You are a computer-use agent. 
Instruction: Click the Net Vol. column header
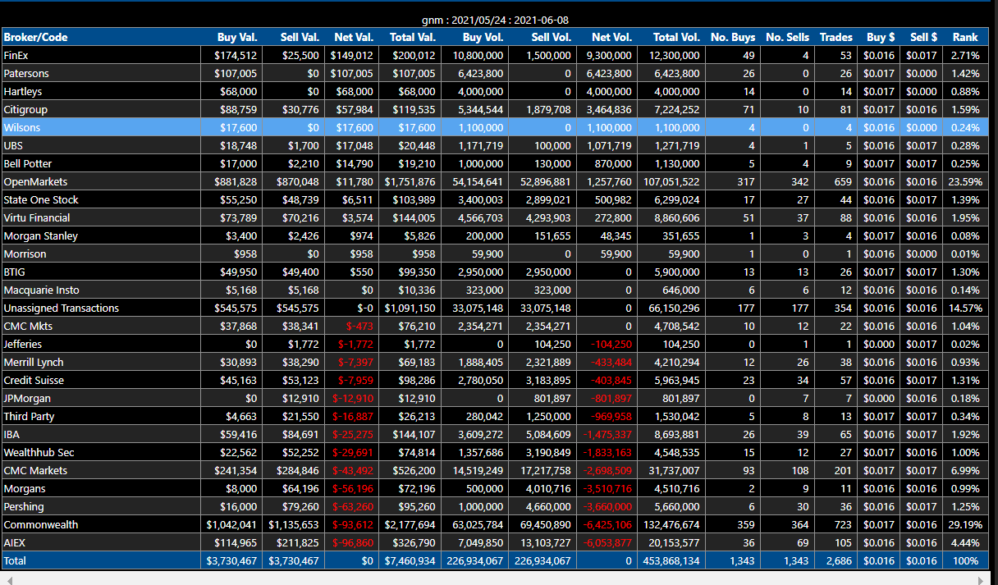(x=612, y=37)
